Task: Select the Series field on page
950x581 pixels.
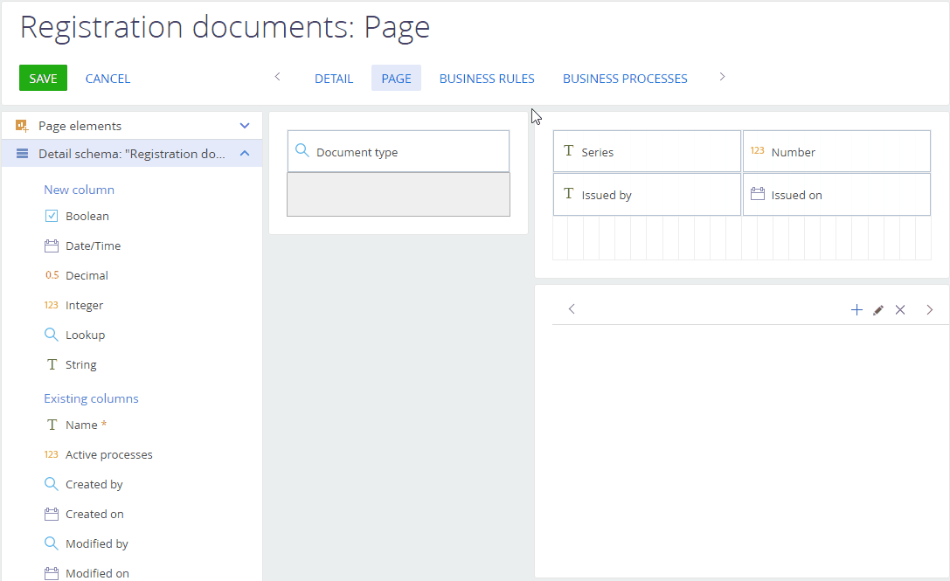Action: click(x=647, y=151)
